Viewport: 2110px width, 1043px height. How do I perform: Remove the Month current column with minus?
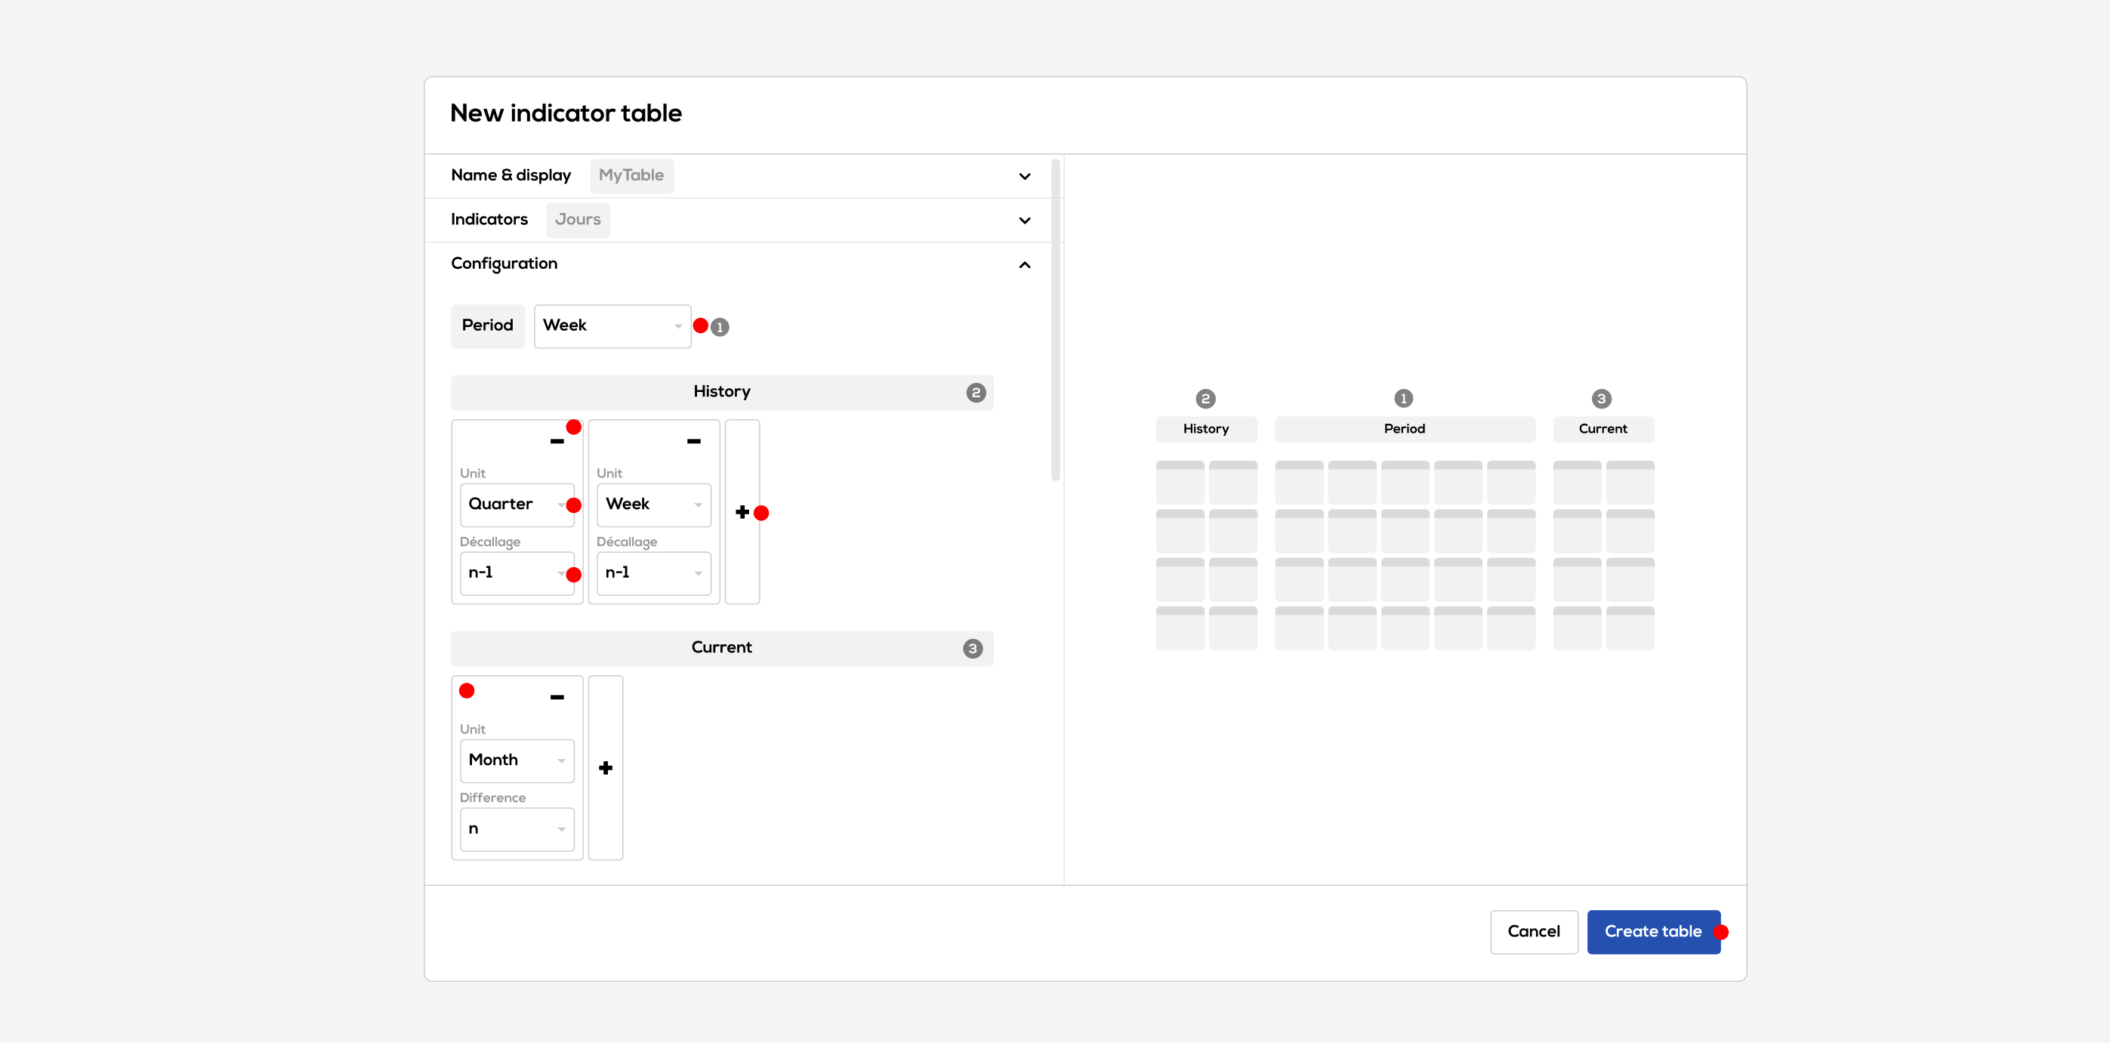(557, 697)
